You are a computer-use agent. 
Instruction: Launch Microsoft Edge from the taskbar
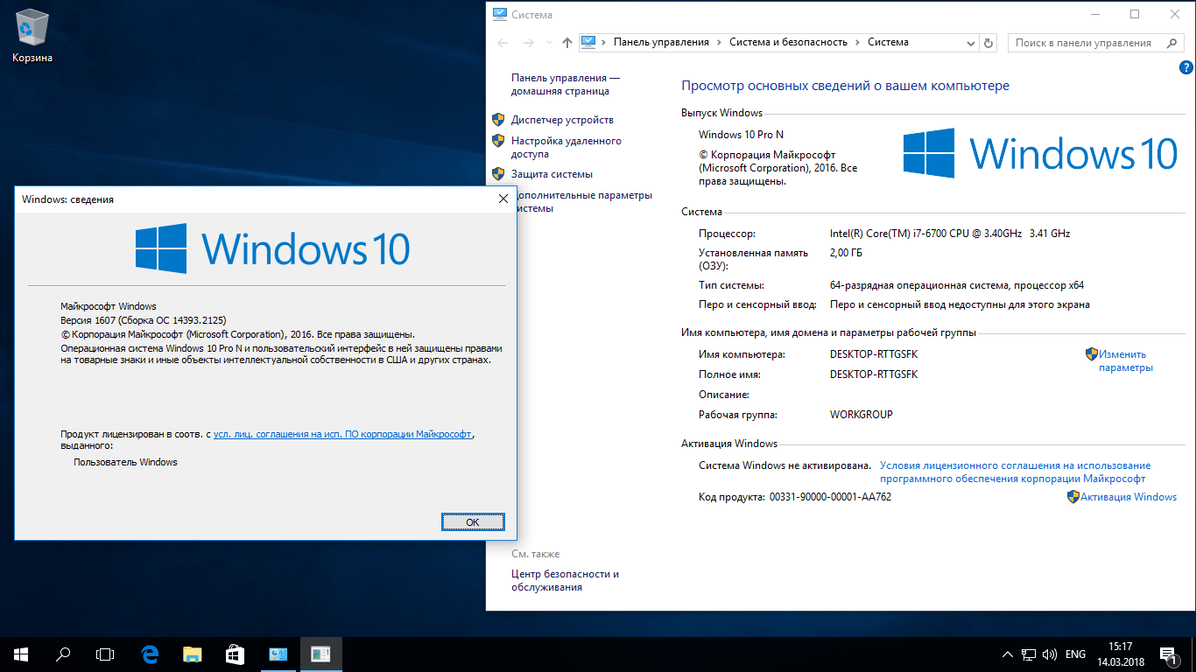[150, 654]
